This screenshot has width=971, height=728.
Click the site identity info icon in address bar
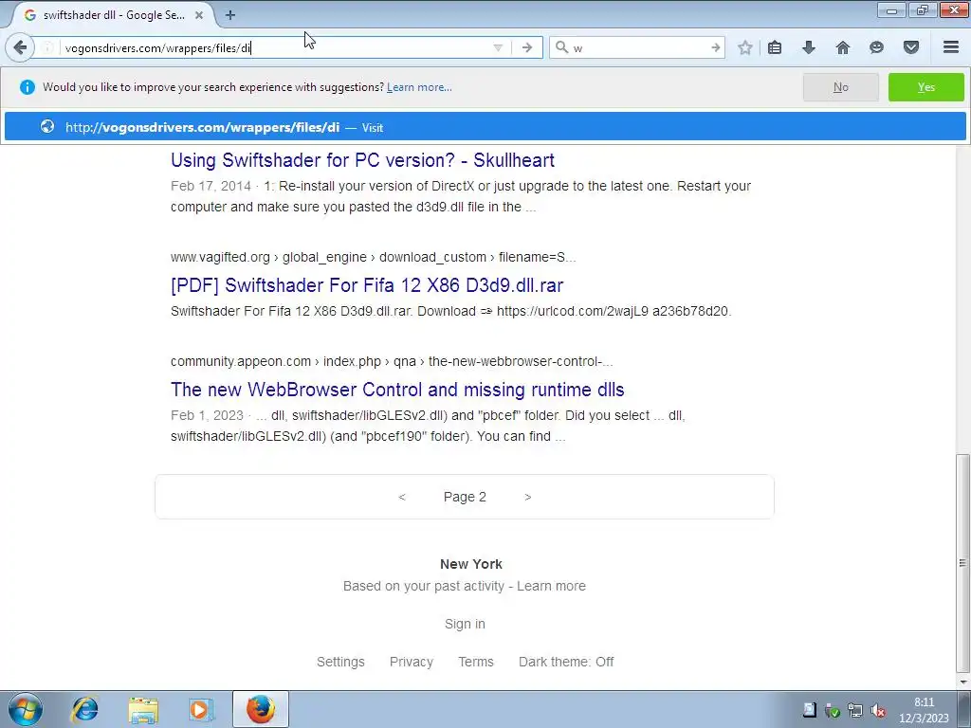[48, 47]
